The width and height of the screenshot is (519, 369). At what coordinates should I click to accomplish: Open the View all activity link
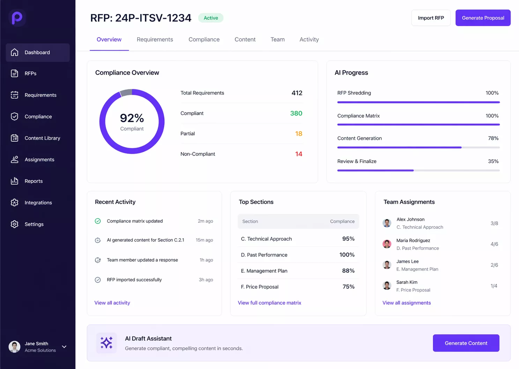112,303
